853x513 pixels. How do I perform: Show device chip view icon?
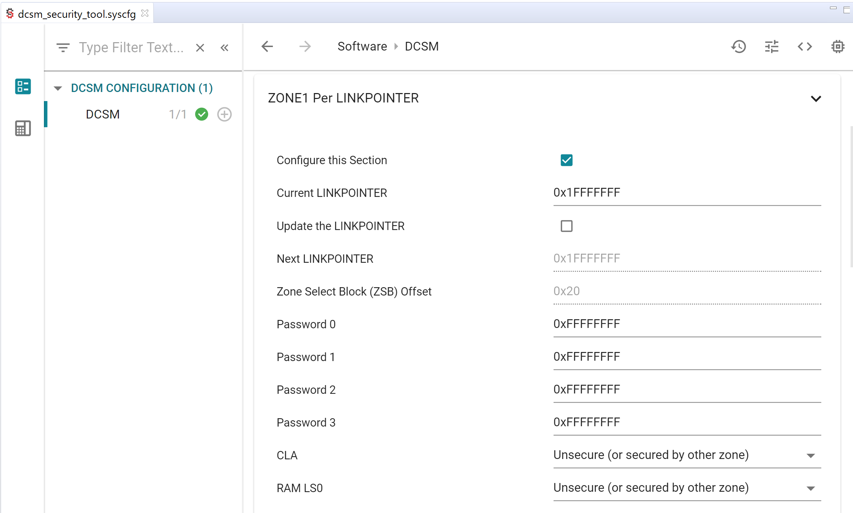[838, 46]
